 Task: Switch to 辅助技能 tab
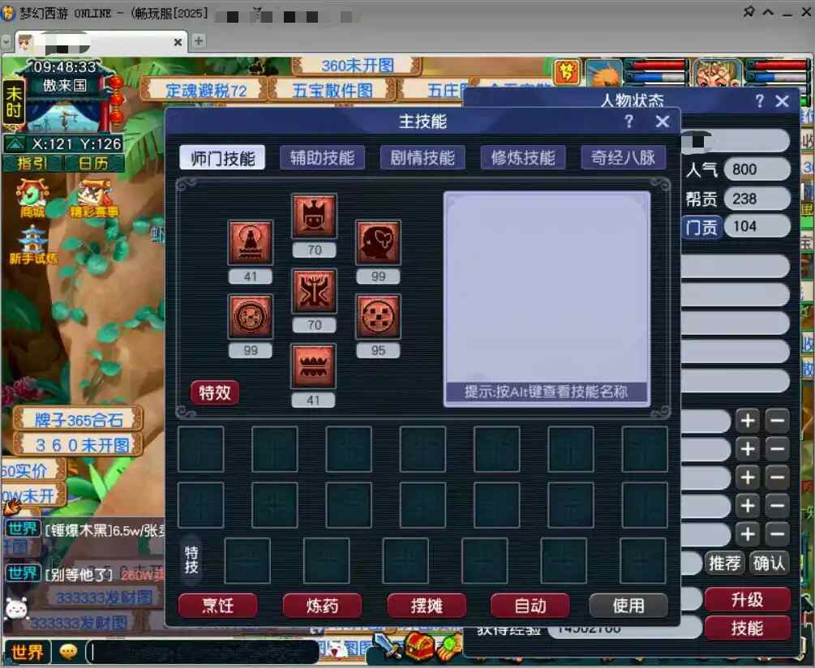322,158
